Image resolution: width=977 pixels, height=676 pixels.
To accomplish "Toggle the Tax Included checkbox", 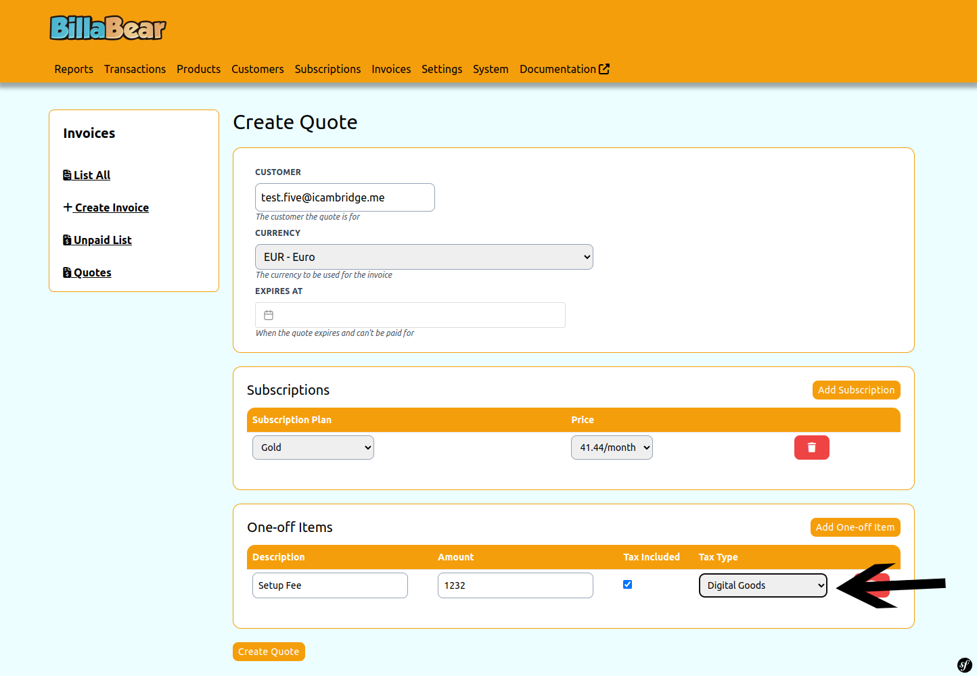I will click(627, 585).
